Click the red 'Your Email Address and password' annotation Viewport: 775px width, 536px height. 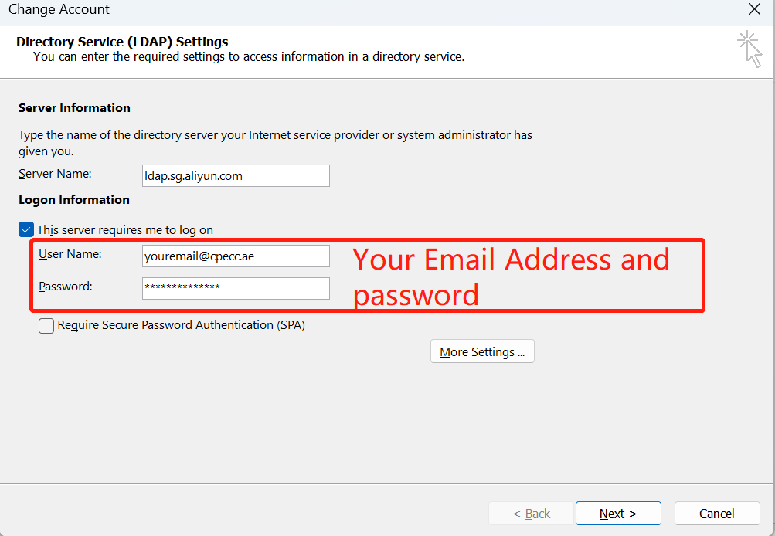tap(511, 276)
